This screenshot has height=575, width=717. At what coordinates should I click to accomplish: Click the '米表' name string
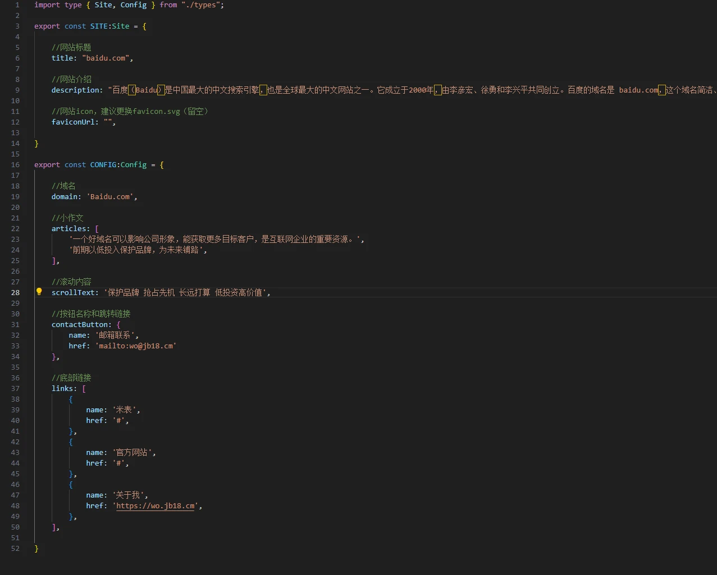[x=124, y=410]
